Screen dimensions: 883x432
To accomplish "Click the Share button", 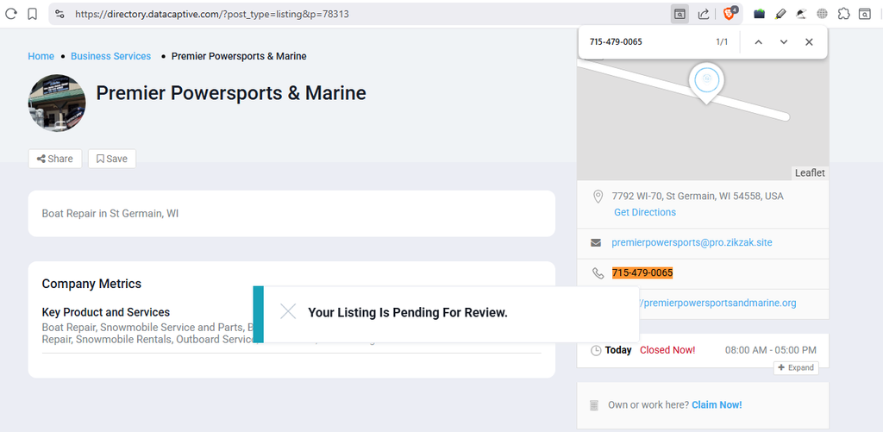I will tap(55, 159).
